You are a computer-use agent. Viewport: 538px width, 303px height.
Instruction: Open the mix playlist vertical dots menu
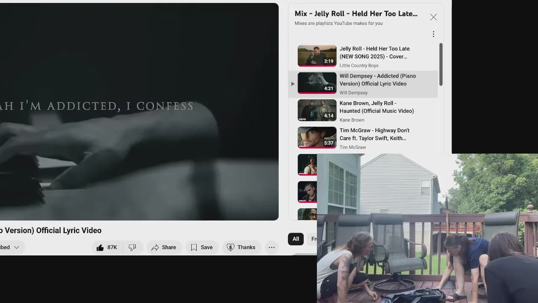click(433, 34)
